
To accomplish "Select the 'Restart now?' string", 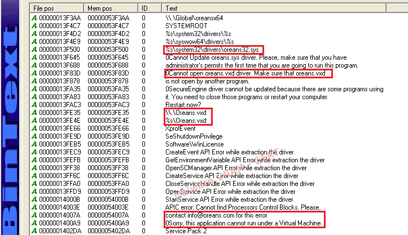I will [x=183, y=105].
